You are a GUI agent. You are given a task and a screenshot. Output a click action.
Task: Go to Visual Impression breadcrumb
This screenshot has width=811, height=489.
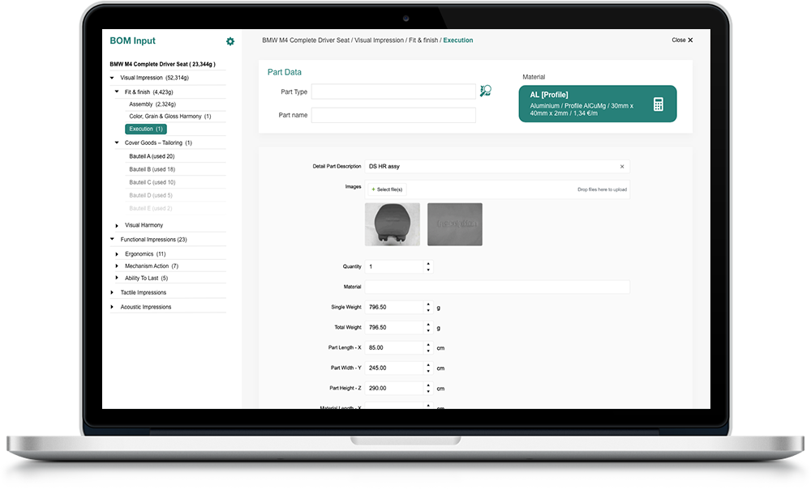point(379,40)
